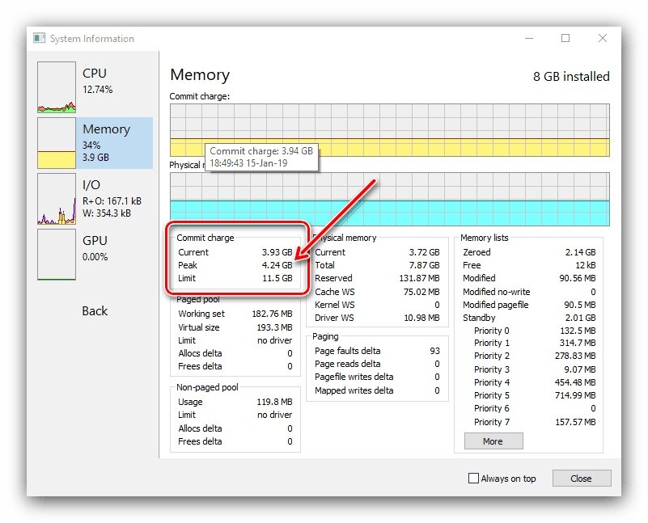Click the yellow Commit charge graph
The image size is (648, 523).
[x=390, y=130]
